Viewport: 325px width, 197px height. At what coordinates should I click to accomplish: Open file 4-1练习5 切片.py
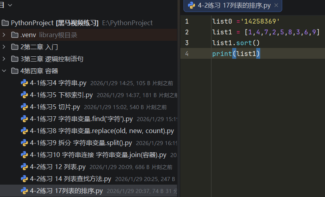click(x=55, y=107)
